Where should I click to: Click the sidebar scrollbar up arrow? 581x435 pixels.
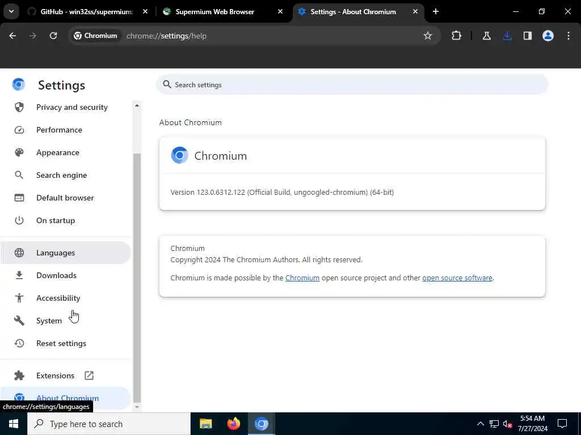coord(137,106)
